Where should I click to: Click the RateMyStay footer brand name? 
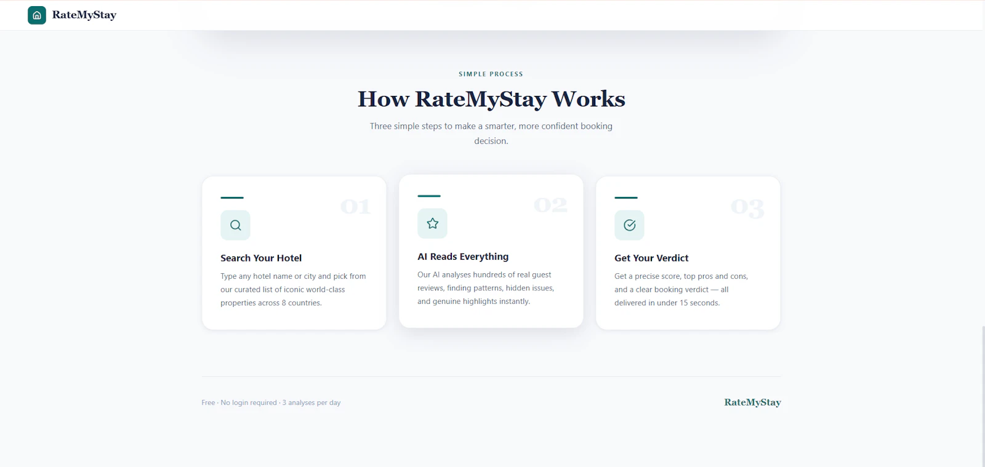tap(752, 402)
